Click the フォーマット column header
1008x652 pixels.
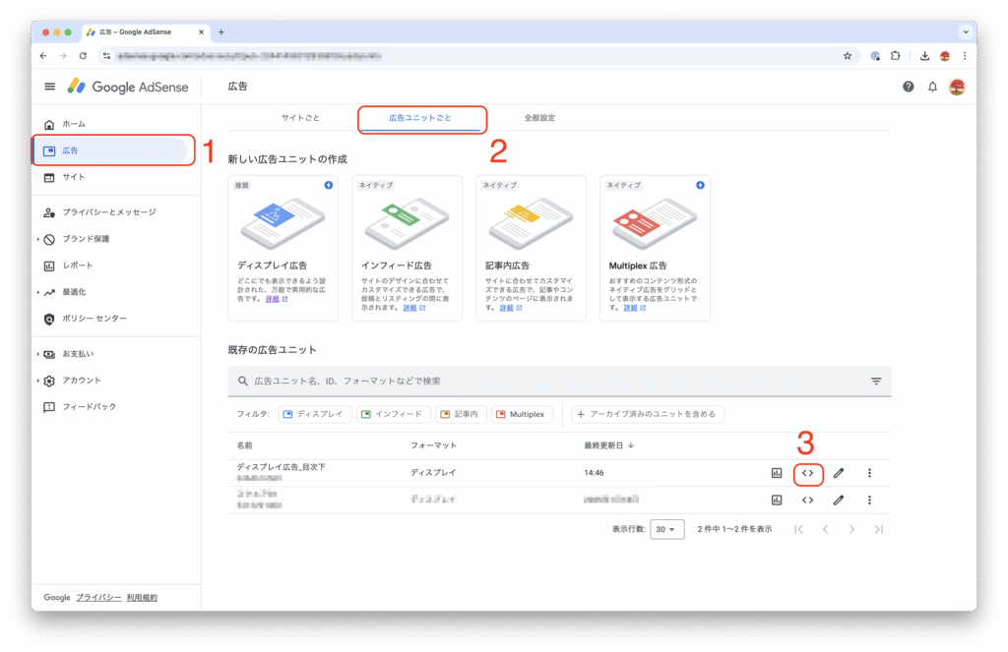point(433,445)
